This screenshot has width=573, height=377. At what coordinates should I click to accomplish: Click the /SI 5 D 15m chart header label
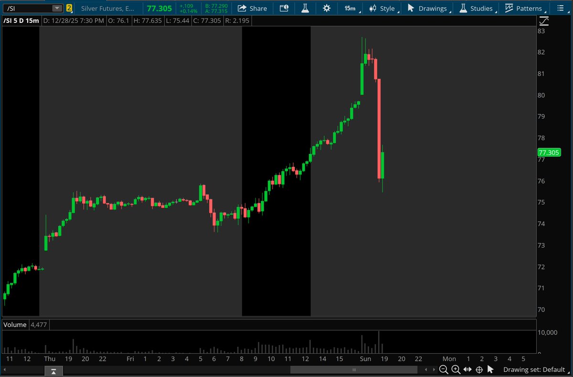[20, 21]
